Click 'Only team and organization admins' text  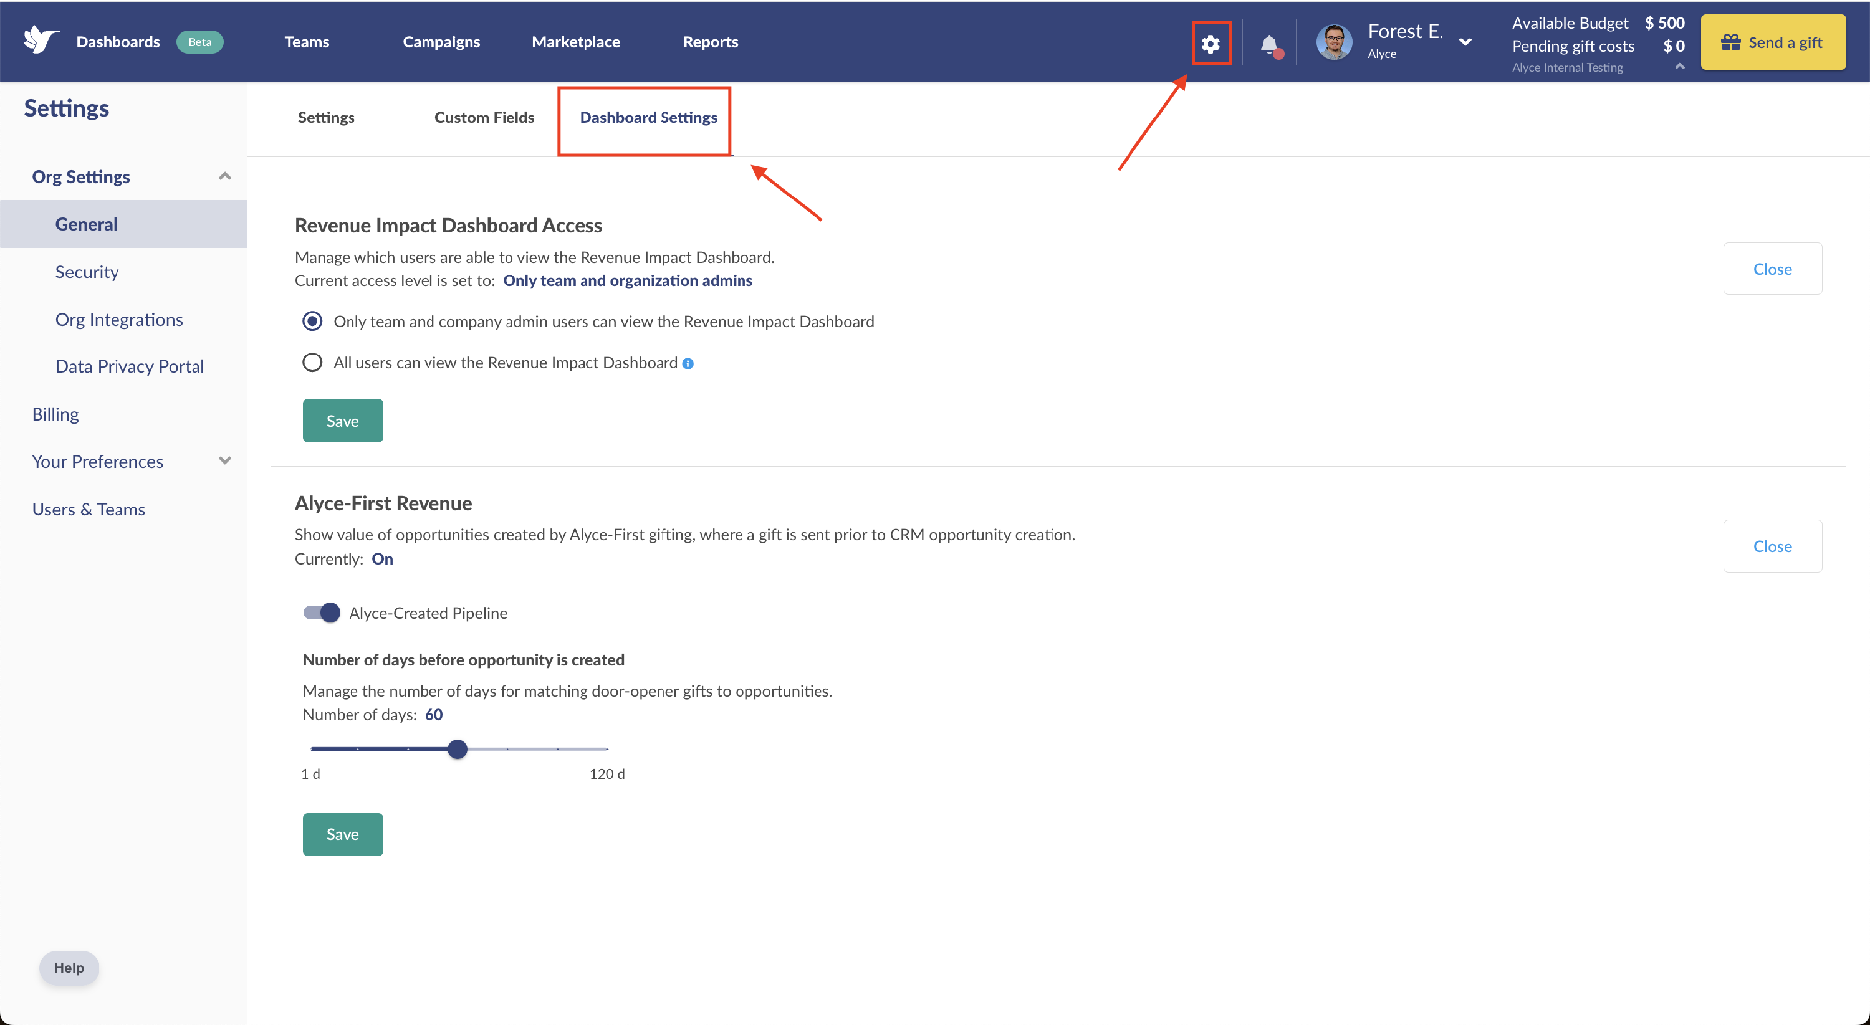coord(627,281)
